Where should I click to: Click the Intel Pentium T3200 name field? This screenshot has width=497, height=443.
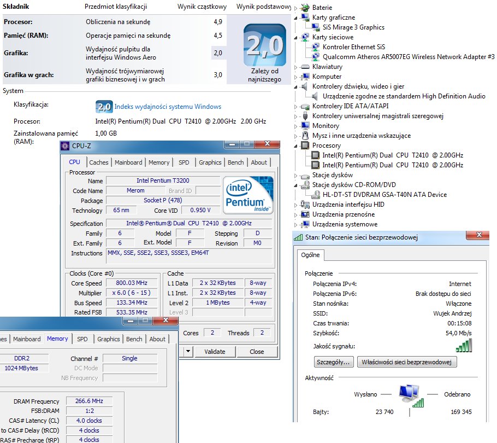pyautogui.click(x=163, y=180)
